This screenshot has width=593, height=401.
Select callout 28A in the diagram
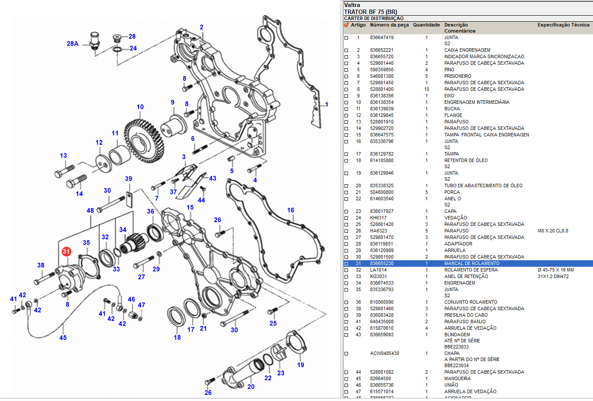[73, 43]
